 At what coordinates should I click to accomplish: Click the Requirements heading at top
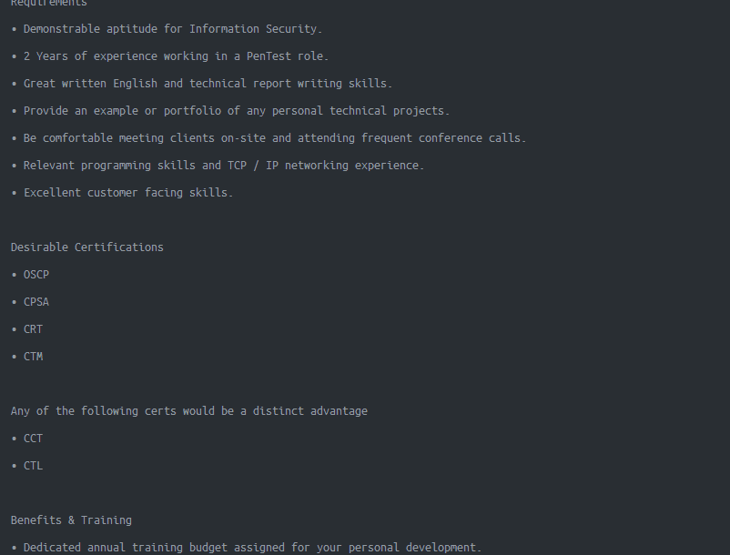[49, 4]
